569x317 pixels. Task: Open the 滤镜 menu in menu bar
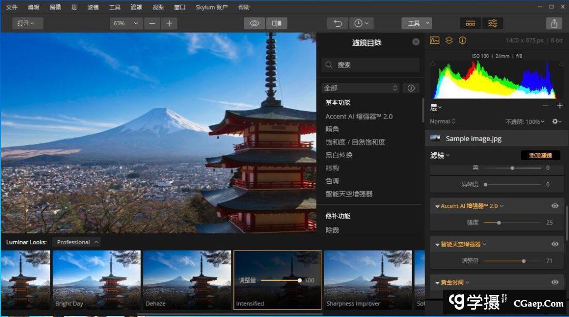(x=93, y=7)
